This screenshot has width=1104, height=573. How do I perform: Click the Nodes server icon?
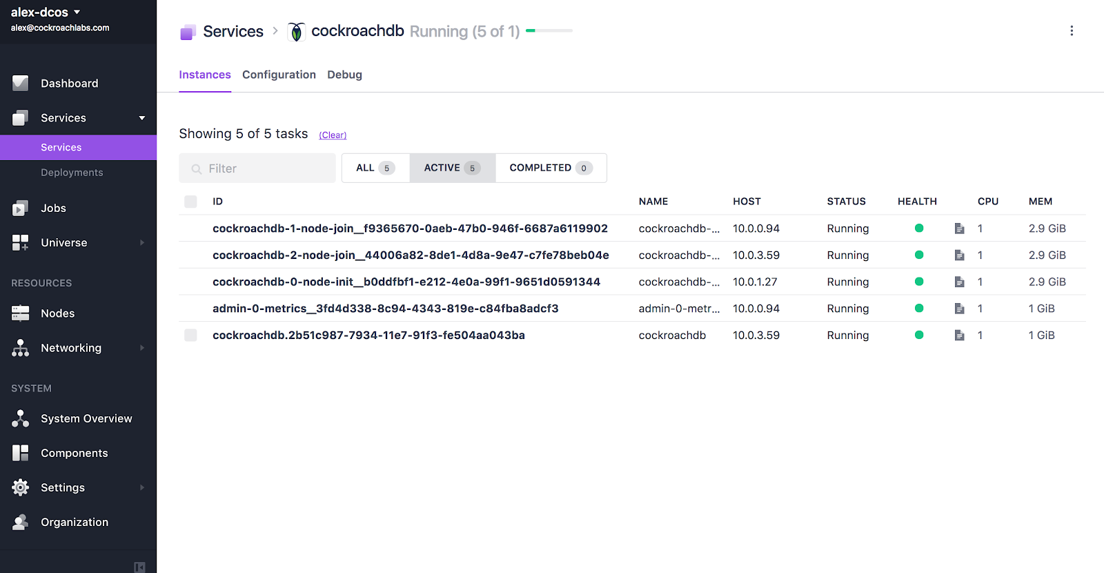21,313
